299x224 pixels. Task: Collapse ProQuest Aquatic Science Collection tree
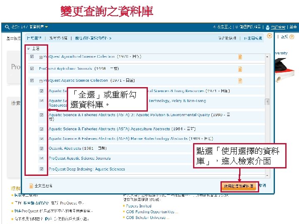click(x=41, y=81)
